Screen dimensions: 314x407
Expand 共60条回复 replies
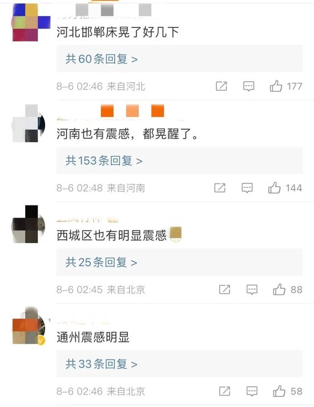[x=102, y=59]
